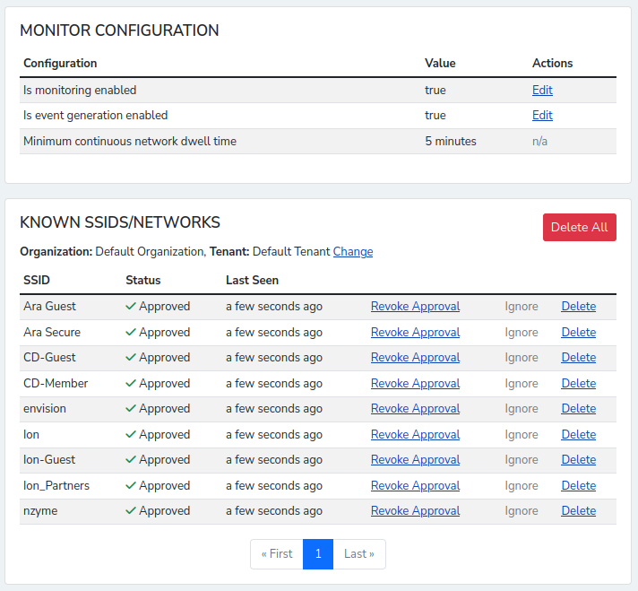Click the green checkmark for Ion_Partners
Screen dimensions: 638x591
(131, 486)
